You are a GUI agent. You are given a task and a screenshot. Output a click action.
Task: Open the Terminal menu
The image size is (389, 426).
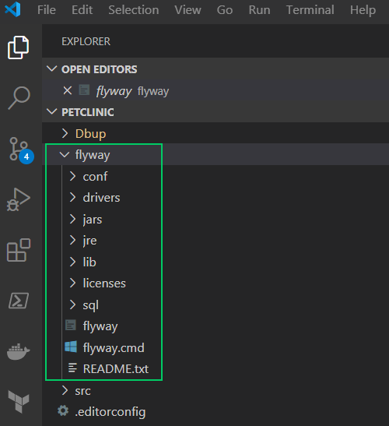310,10
